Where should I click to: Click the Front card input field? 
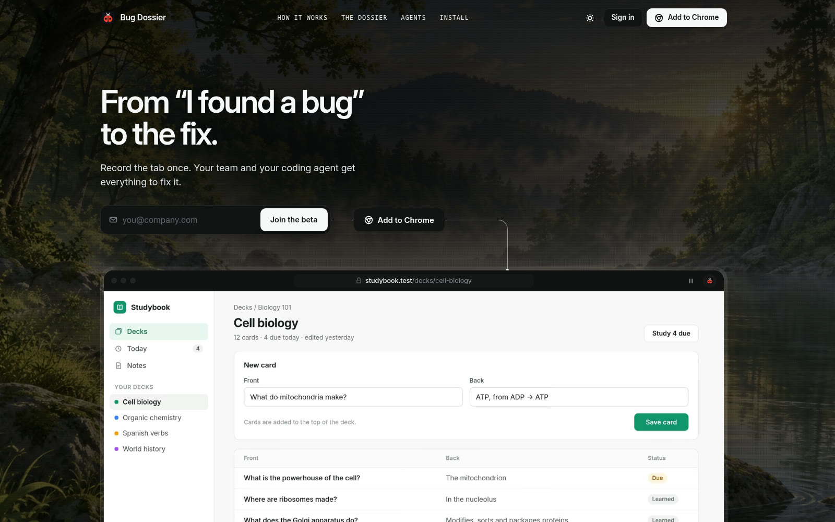(353, 397)
